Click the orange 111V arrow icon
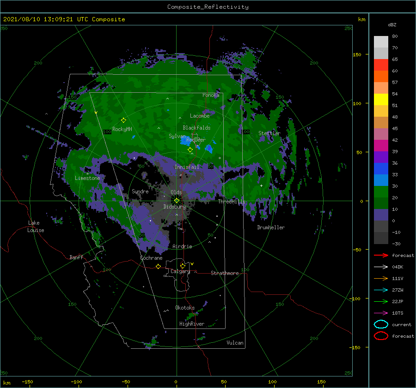This screenshot has height=388, width=416. coord(381,278)
